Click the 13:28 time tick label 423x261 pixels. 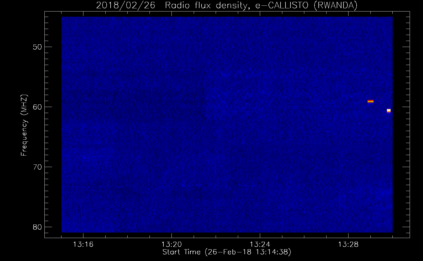pos(348,245)
